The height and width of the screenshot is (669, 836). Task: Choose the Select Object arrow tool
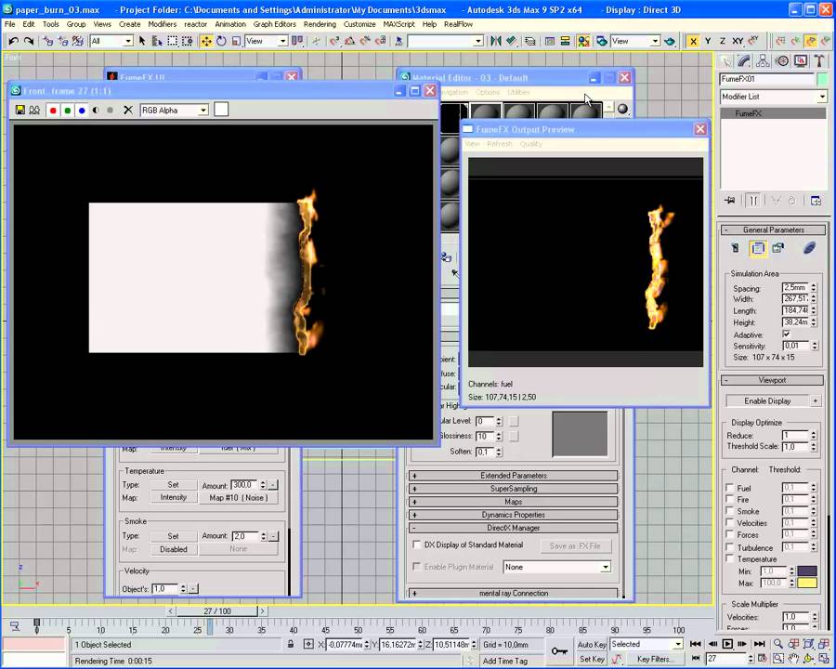(x=142, y=41)
